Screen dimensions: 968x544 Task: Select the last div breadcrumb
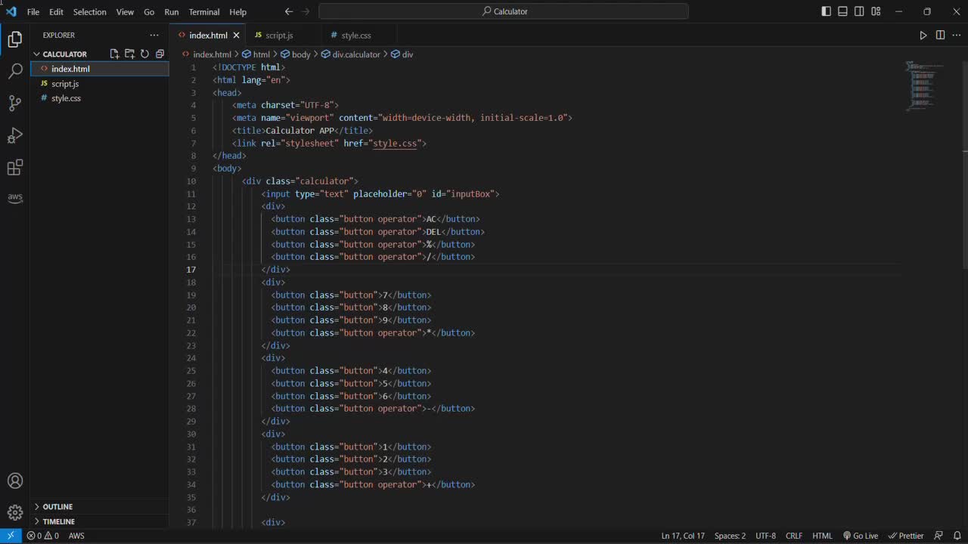pyautogui.click(x=402, y=54)
